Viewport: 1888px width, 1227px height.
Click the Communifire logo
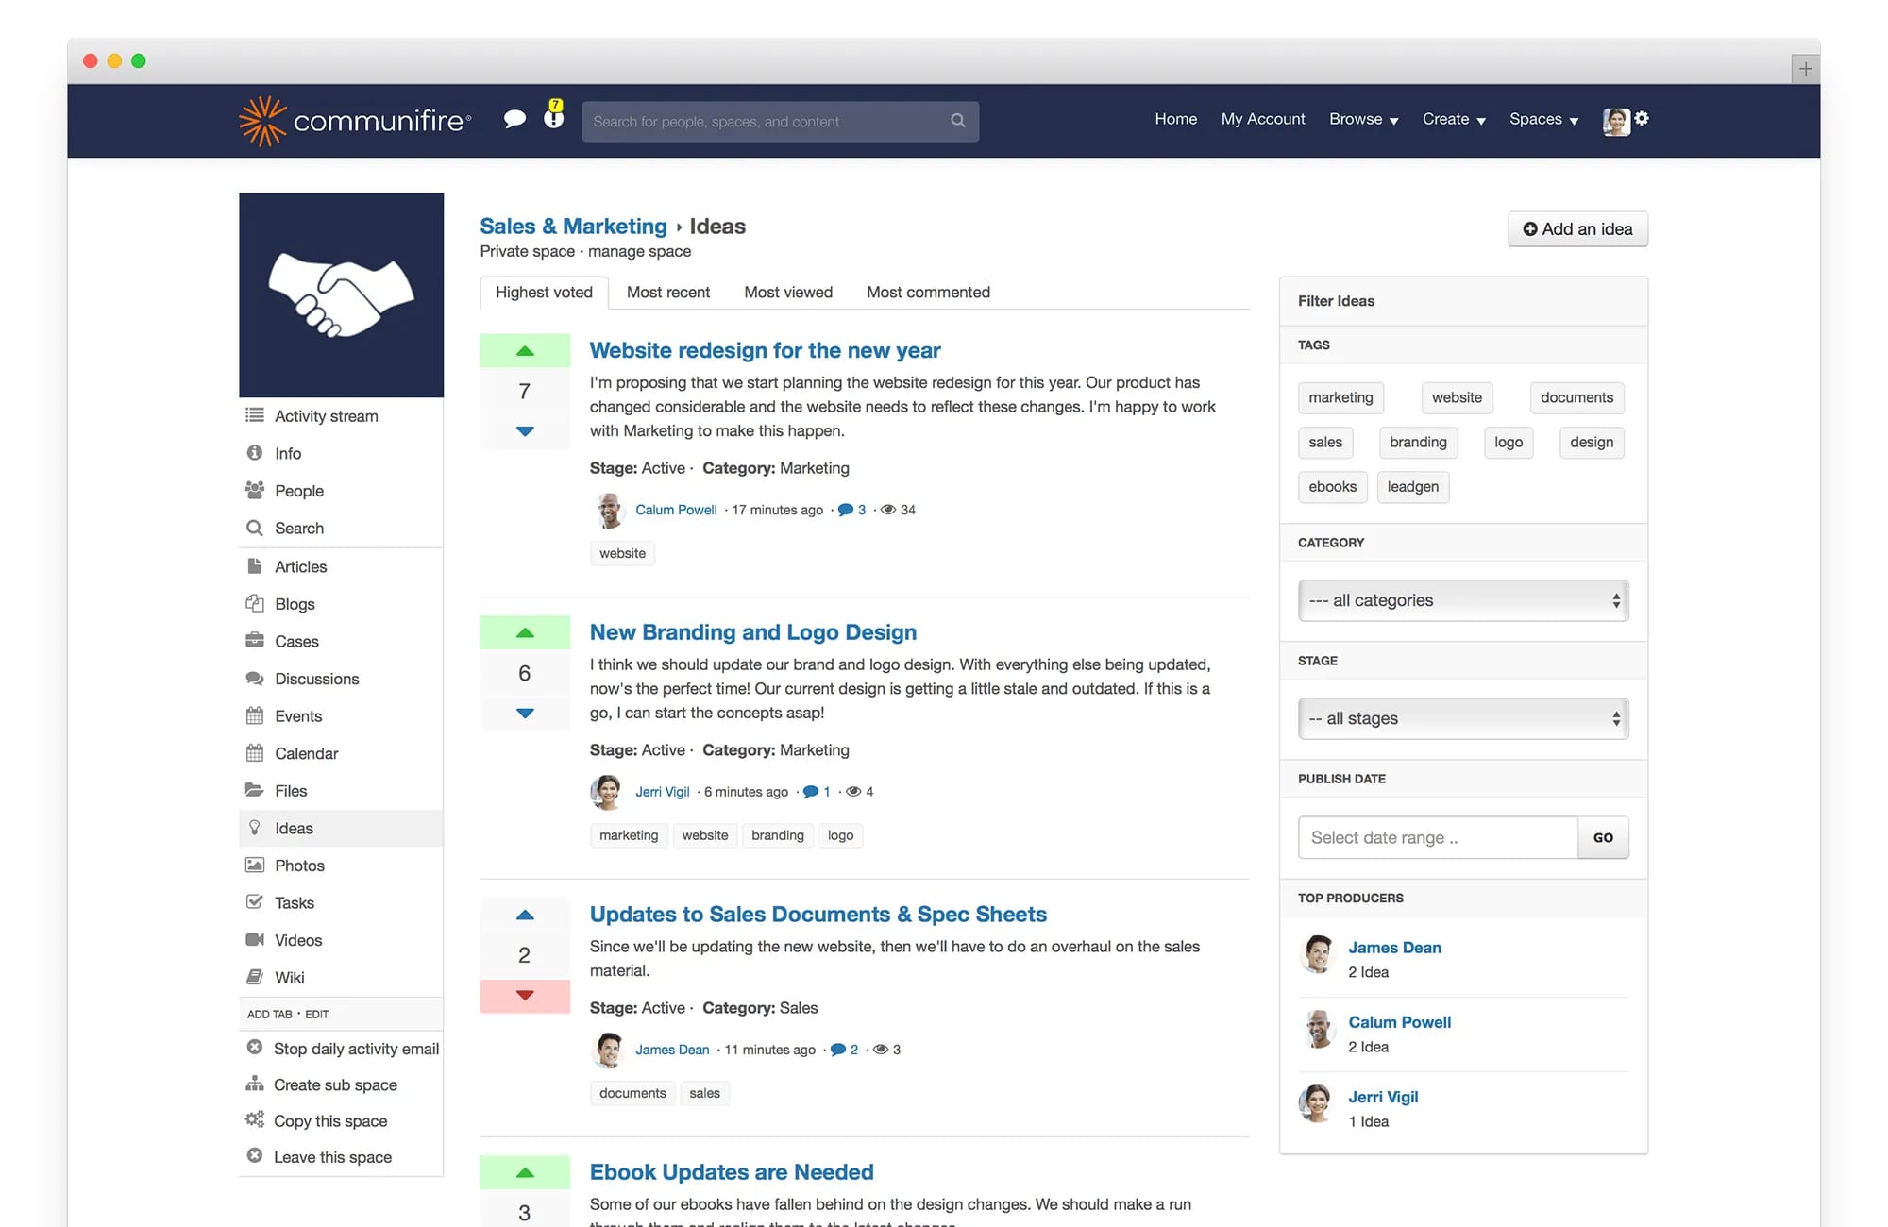coord(355,121)
